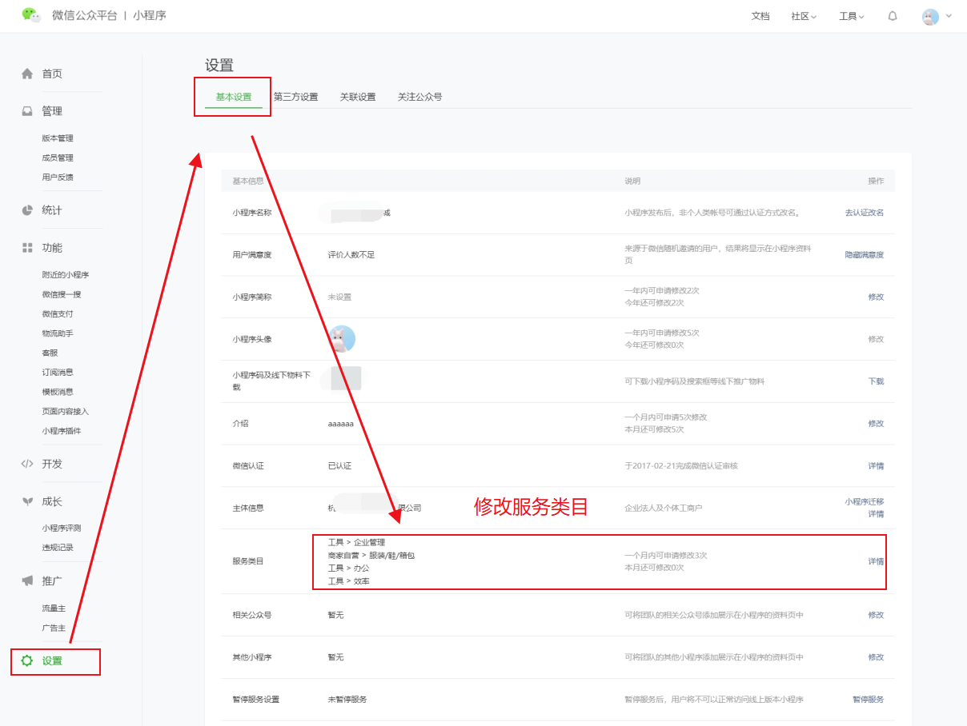This screenshot has height=726, width=967.
Task: Click the 管理 inbox icon in sidebar
Action: pyautogui.click(x=27, y=111)
